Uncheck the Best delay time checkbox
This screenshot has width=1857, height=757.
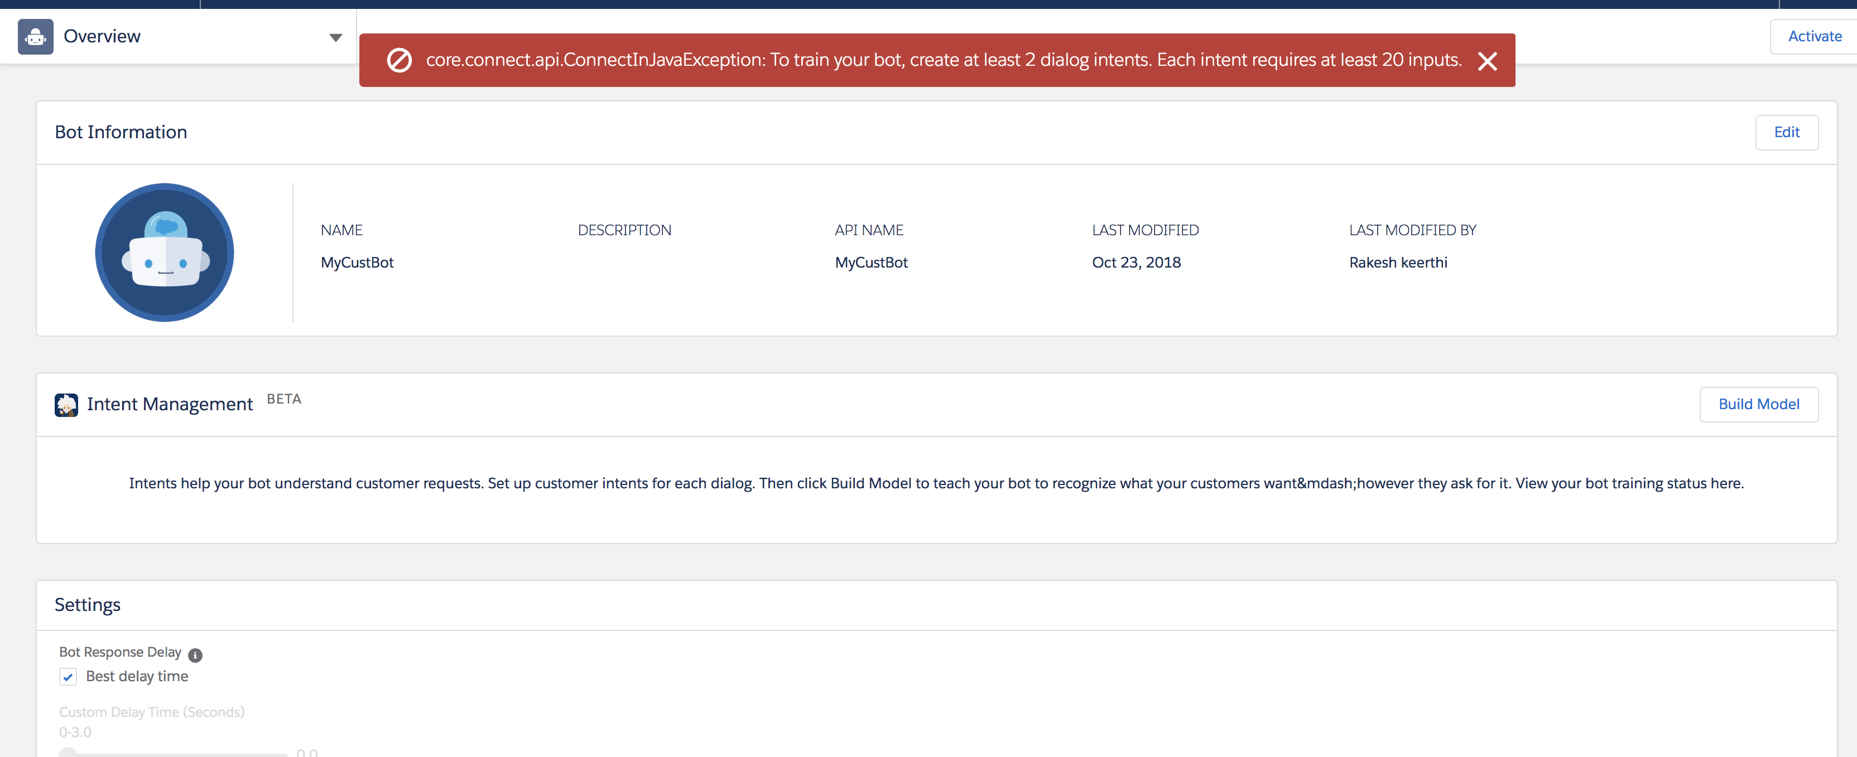68,677
